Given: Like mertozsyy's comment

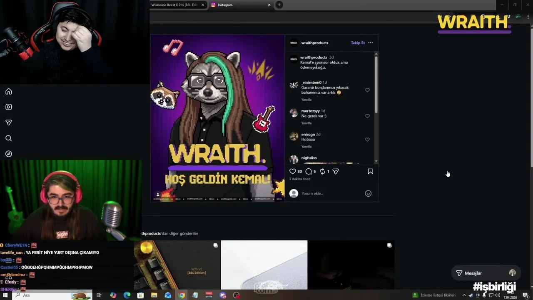Looking at the screenshot, I should tap(367, 116).
